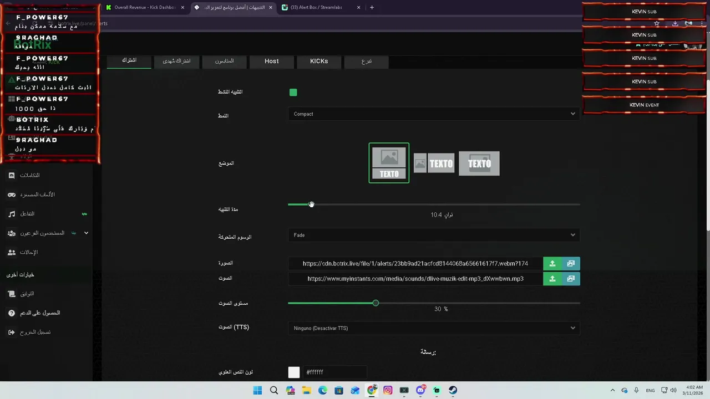Image resolution: width=710 pixels, height=399 pixels.
Task: Open the gallery for the image URL
Action: [571, 264]
